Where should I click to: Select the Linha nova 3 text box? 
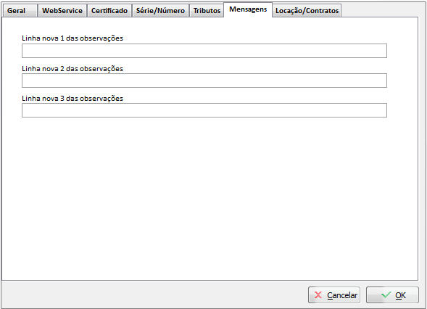click(x=204, y=110)
